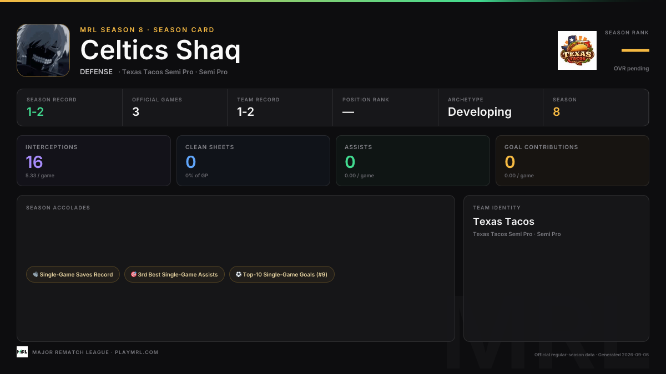
Task: Click the Texas Tacos team logo
Action: click(577, 50)
